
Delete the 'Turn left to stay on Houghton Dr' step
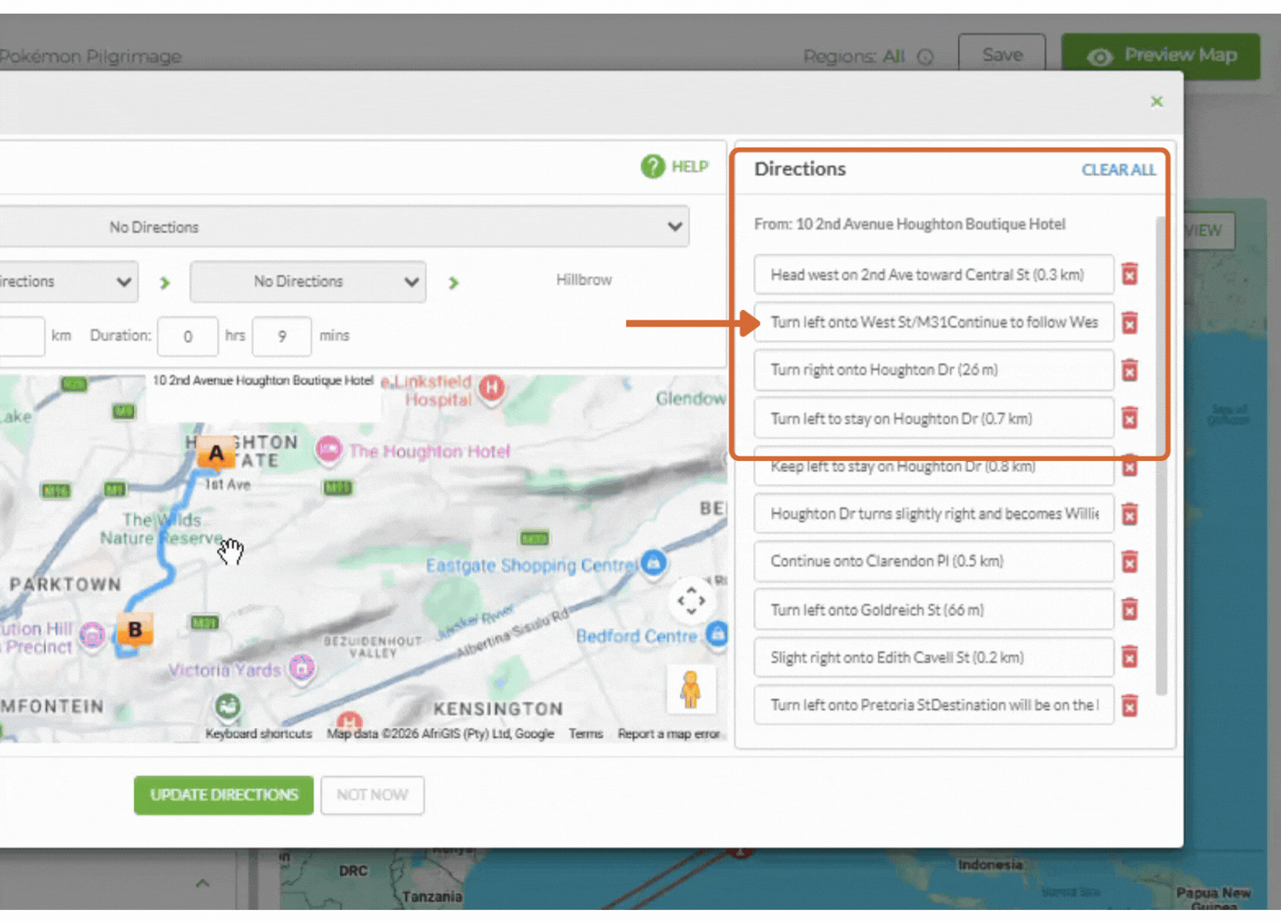point(1129,418)
